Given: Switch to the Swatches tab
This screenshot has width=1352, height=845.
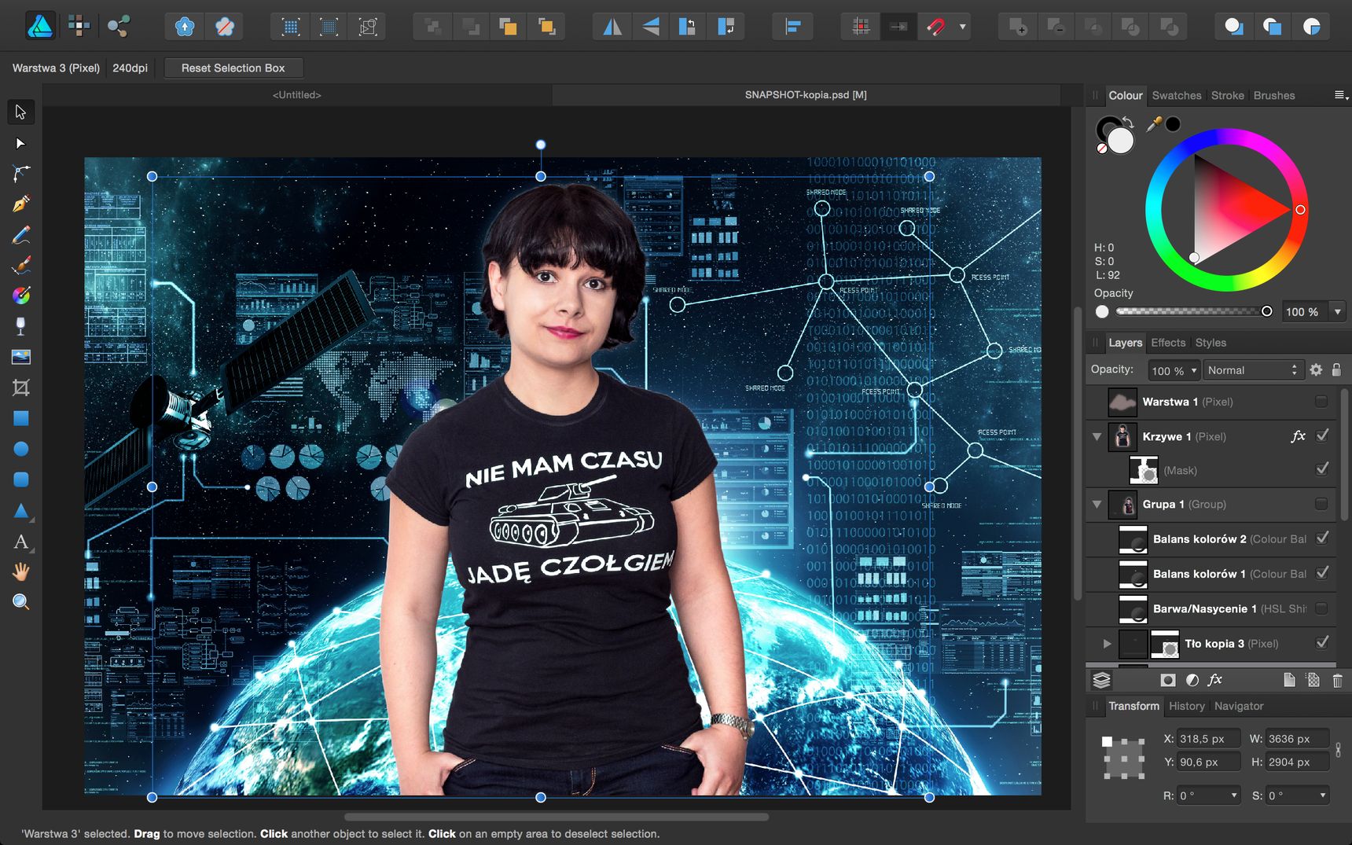Looking at the screenshot, I should click(1177, 96).
